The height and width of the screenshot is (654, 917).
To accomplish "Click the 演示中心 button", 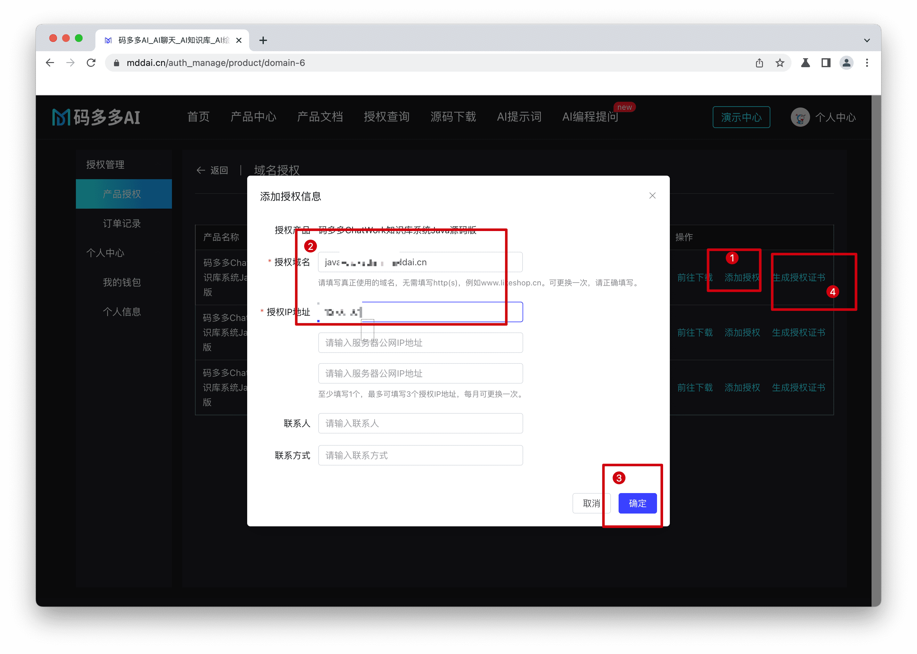I will click(x=741, y=117).
